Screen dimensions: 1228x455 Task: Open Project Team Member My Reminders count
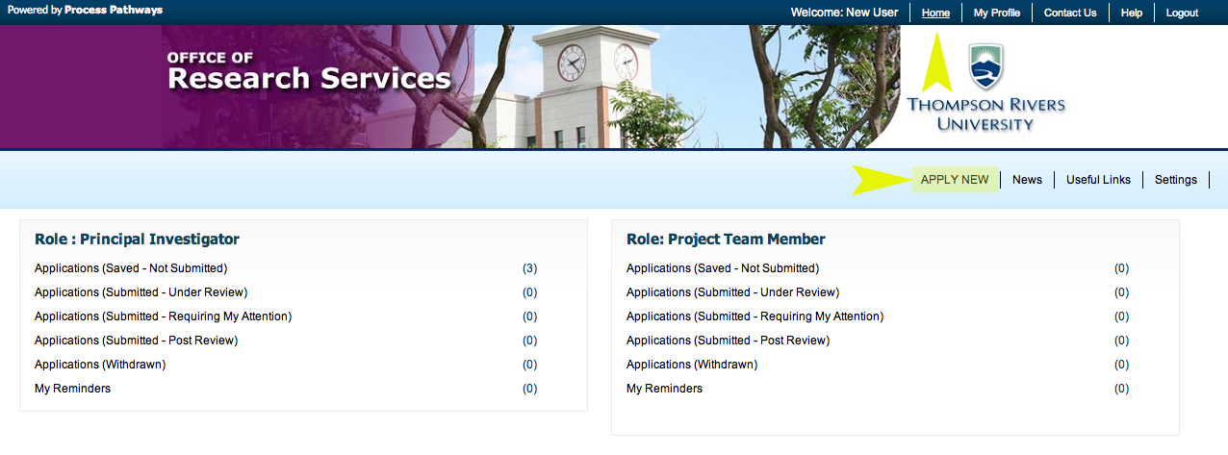tap(1121, 389)
